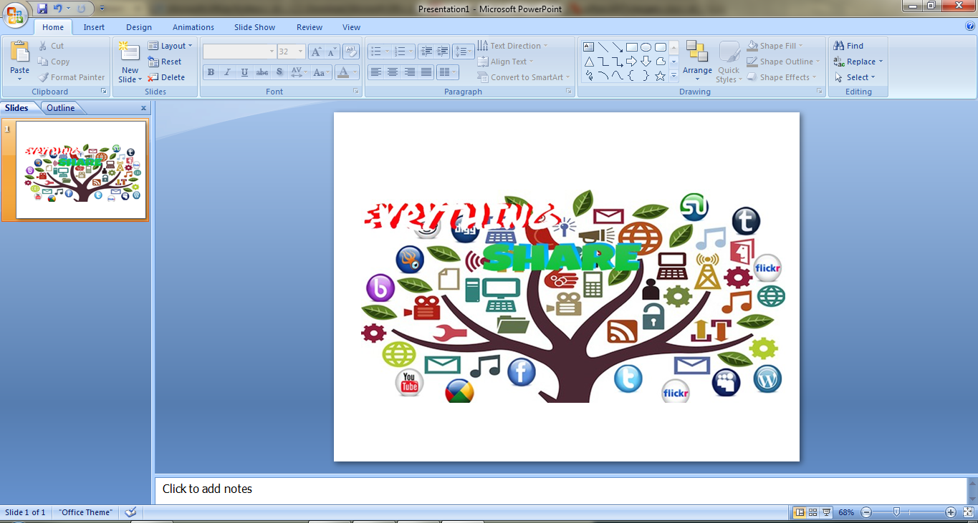The image size is (978, 523).
Task: Clear all formatting from text
Action: click(x=351, y=52)
